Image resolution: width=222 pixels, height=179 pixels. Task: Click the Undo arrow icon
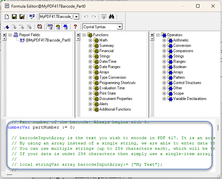point(86,17)
